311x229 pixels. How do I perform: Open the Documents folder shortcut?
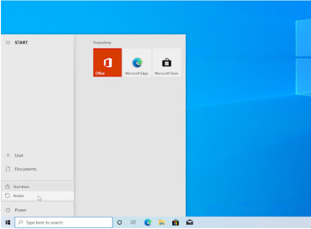click(x=25, y=169)
